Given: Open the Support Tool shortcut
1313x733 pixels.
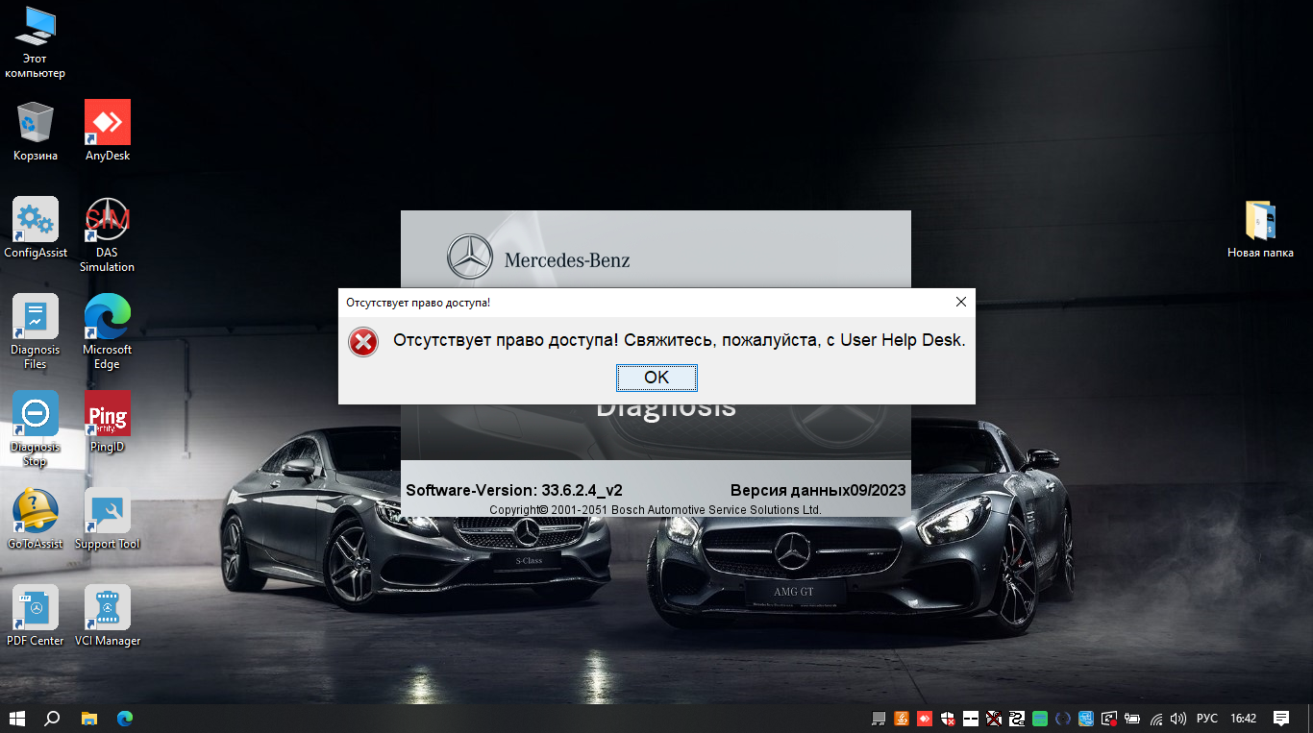Looking at the screenshot, I should tap(108, 519).
